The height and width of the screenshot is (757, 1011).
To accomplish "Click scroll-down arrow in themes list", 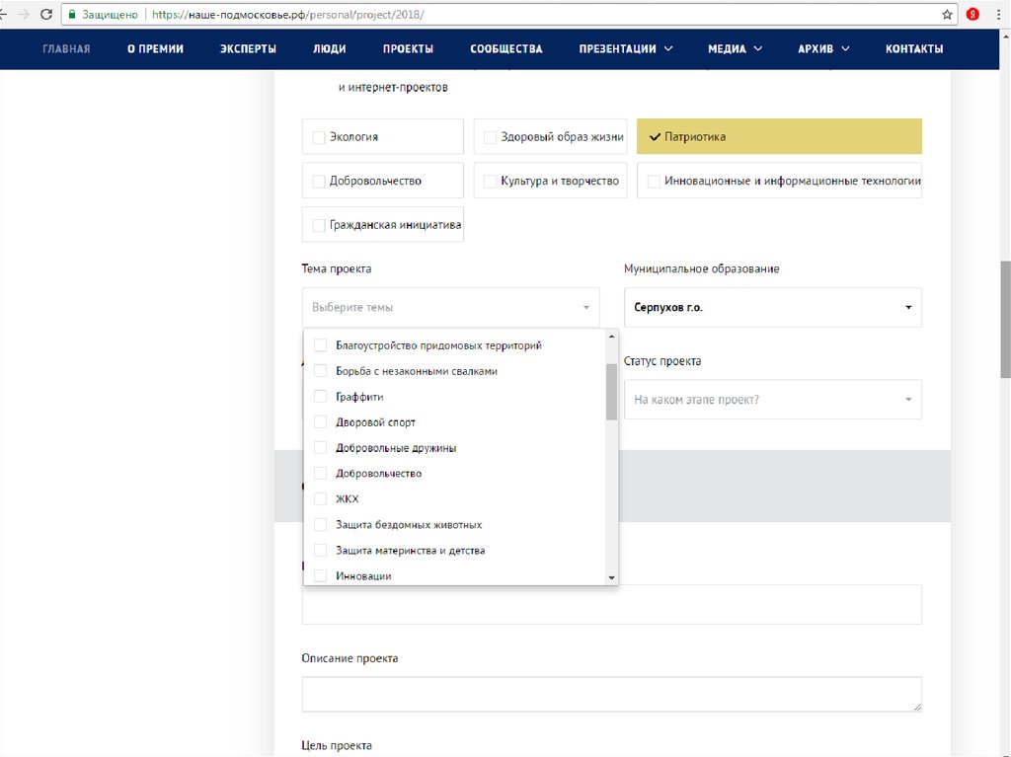I will (611, 577).
